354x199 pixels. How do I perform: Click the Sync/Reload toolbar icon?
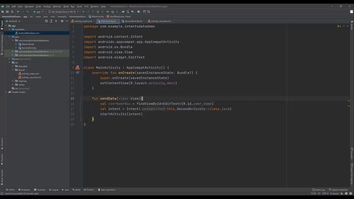coord(12,12)
